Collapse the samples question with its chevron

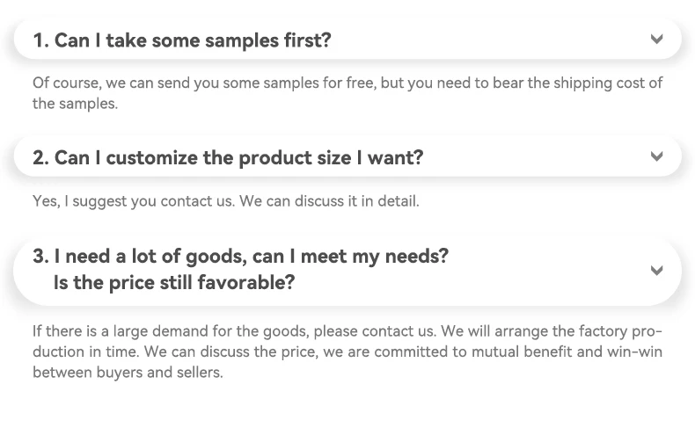(656, 39)
